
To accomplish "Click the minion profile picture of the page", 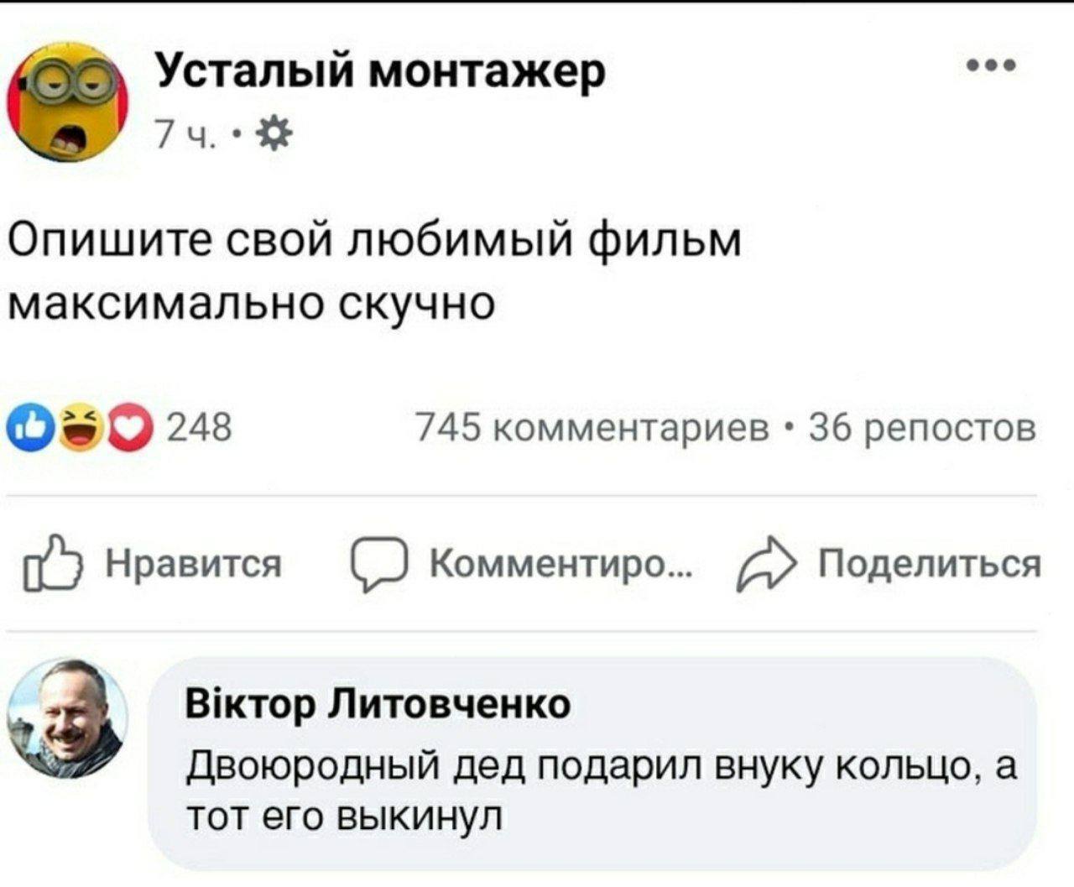I will click(65, 101).
